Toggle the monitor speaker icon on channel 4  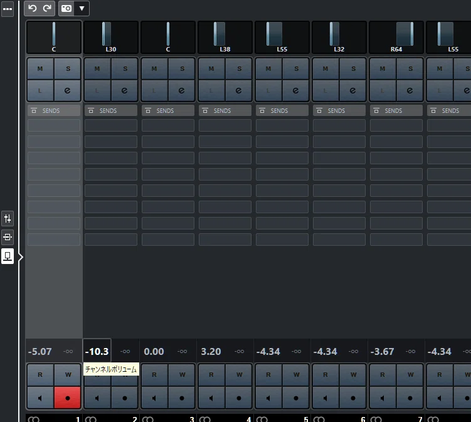pyautogui.click(x=211, y=398)
